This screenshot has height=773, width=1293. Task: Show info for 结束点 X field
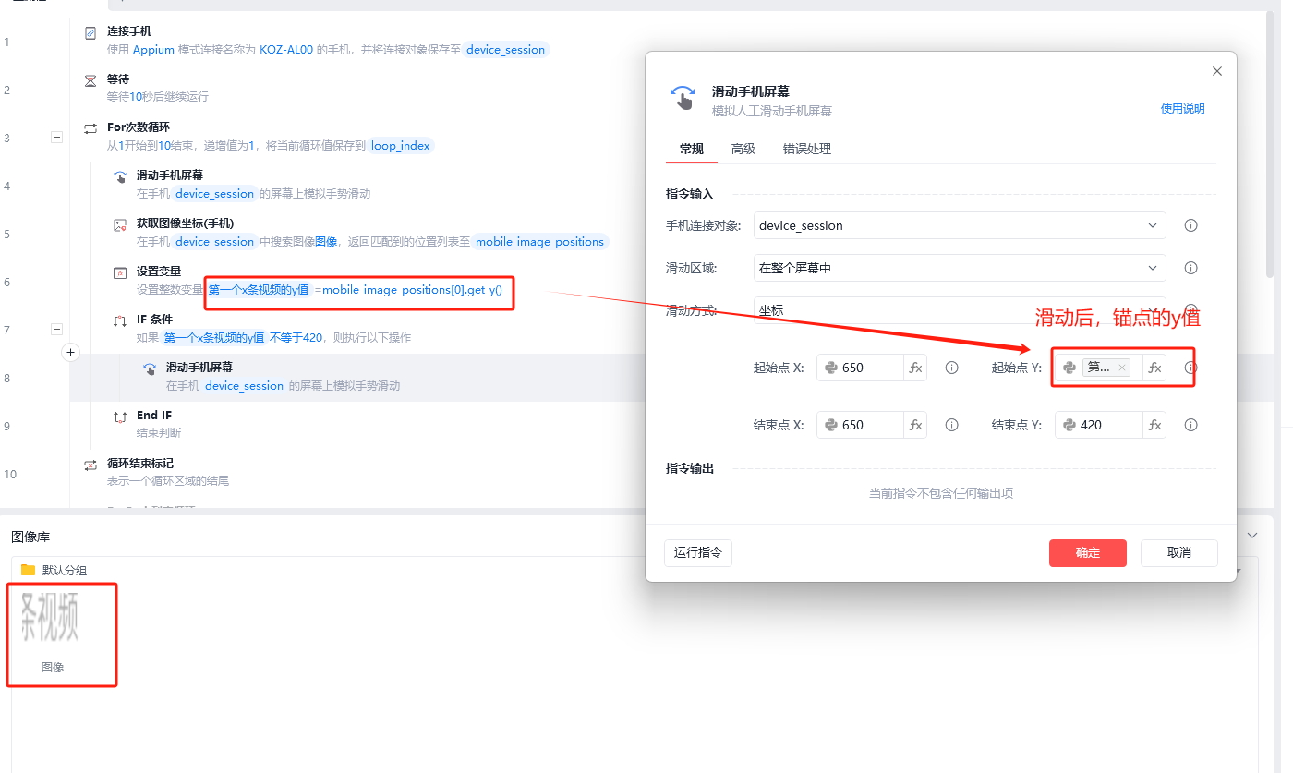pos(951,425)
